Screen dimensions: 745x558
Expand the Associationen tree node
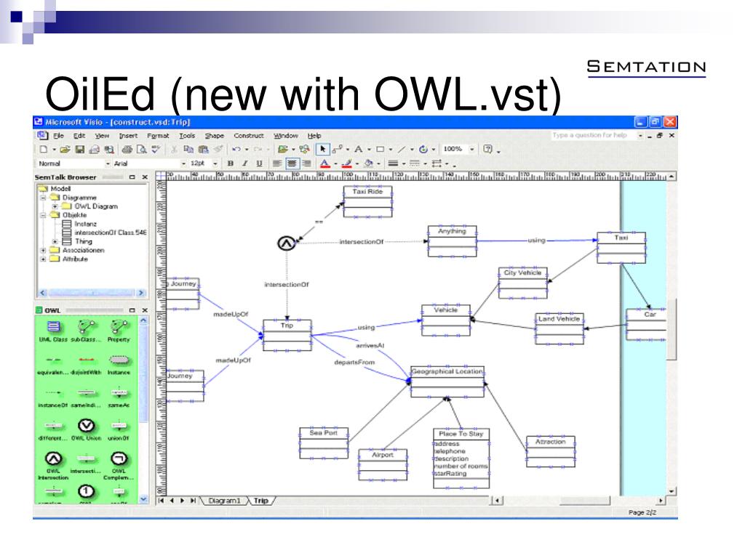(43, 250)
